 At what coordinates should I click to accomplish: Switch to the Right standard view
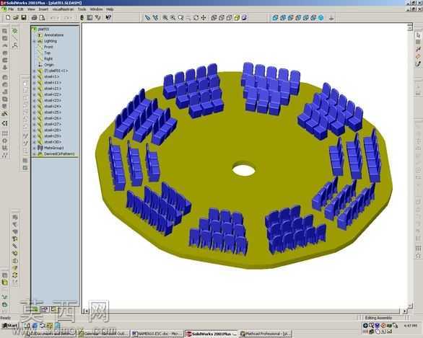(298, 18)
